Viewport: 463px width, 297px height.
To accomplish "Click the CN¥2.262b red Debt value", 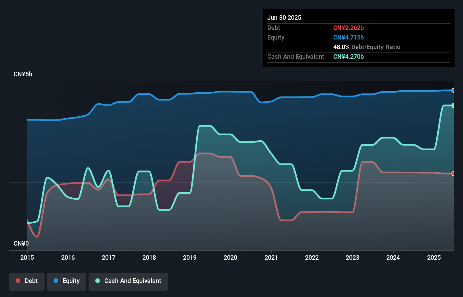I will [x=349, y=28].
